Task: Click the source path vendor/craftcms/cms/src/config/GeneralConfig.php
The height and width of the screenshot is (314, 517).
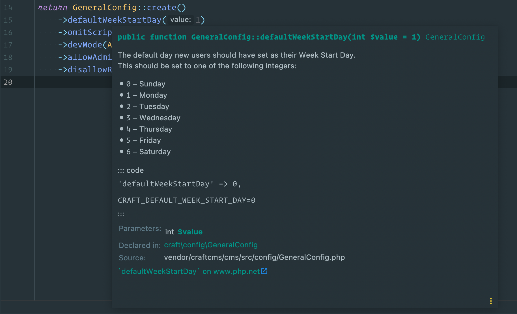Action: (x=254, y=257)
